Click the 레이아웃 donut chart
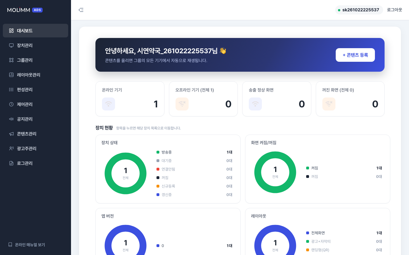409x255 pixels. pyautogui.click(x=275, y=240)
